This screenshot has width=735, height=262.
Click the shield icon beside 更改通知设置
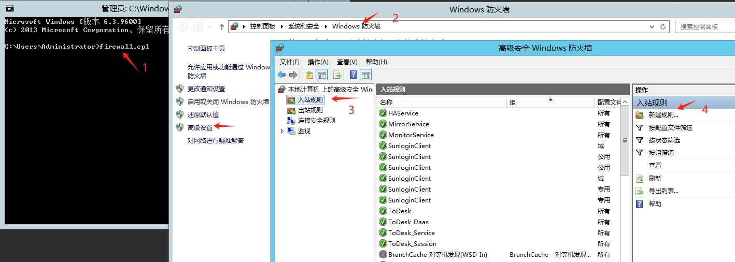pyautogui.click(x=180, y=89)
